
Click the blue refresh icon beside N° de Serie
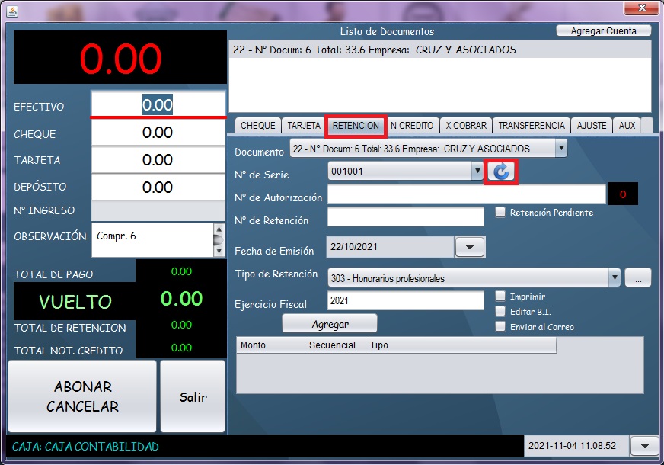501,172
